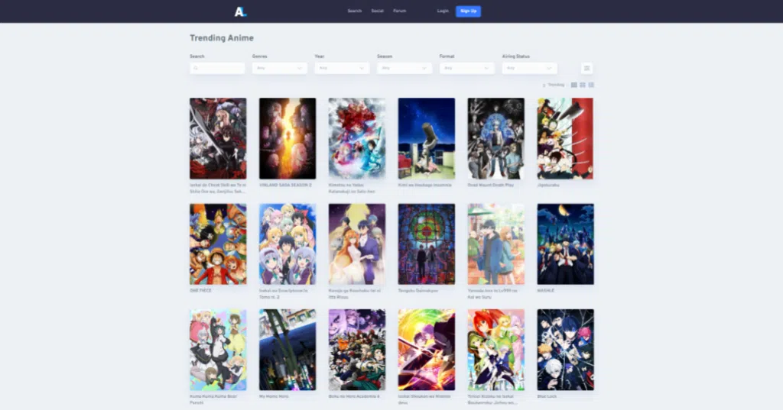
Task: Switch to list view layout
Action: (x=591, y=85)
